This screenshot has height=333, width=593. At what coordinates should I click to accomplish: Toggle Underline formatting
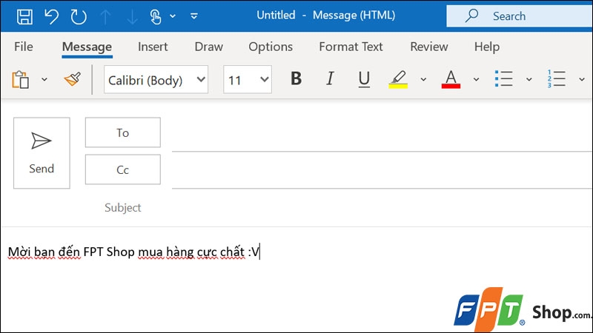click(364, 79)
